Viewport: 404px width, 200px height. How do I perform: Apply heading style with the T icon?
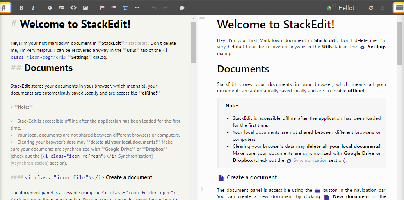[125, 8]
